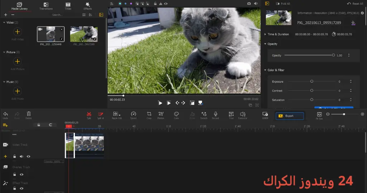Adjust the Exposure slider

312,81
